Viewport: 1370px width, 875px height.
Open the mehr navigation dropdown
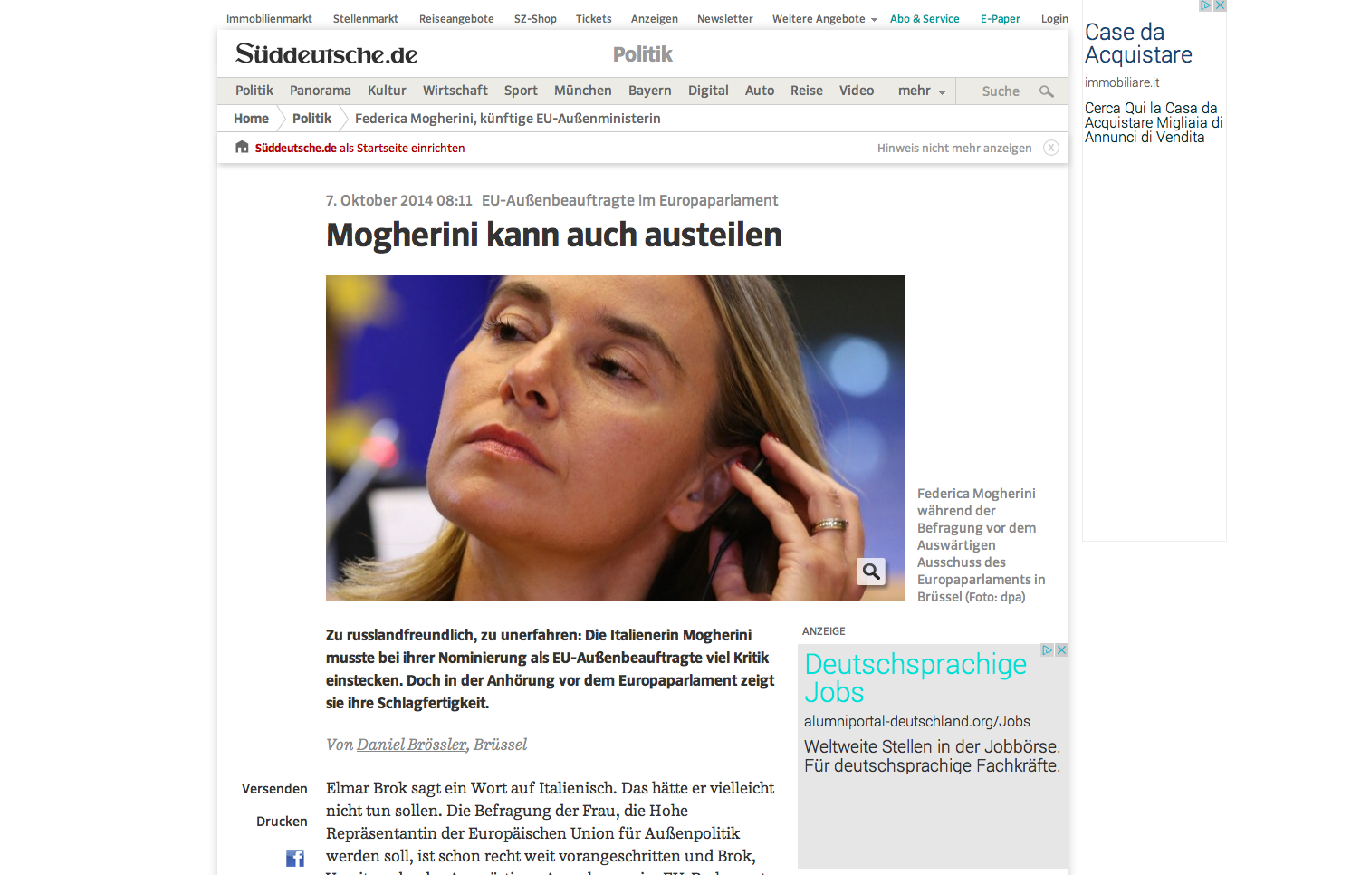921,91
